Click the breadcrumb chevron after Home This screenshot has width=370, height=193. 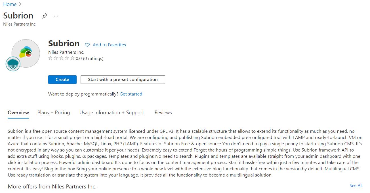(20, 4)
